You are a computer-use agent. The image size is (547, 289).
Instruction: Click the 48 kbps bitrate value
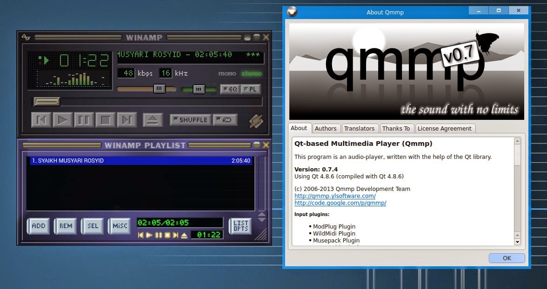(127, 73)
